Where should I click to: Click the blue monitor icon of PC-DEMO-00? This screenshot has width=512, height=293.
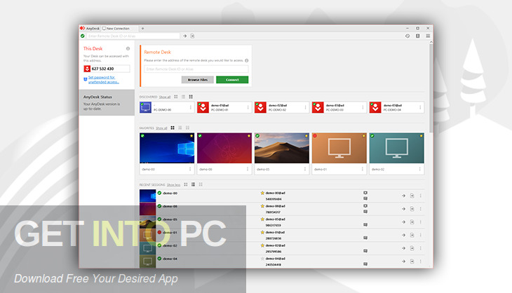[145, 107]
